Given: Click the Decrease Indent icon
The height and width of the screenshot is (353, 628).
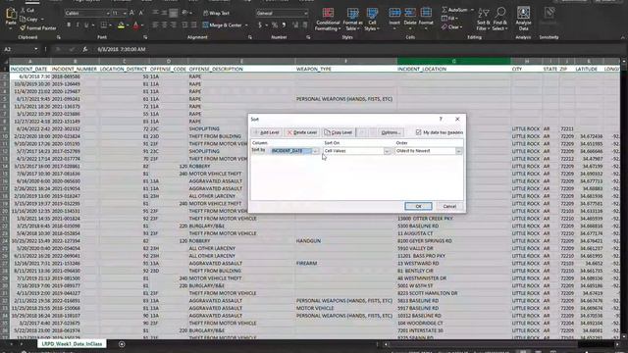Looking at the screenshot, I should (x=184, y=25).
